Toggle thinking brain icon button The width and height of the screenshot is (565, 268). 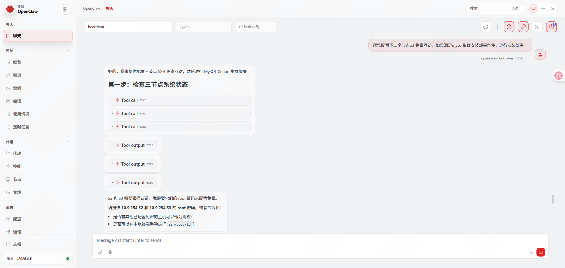[509, 27]
